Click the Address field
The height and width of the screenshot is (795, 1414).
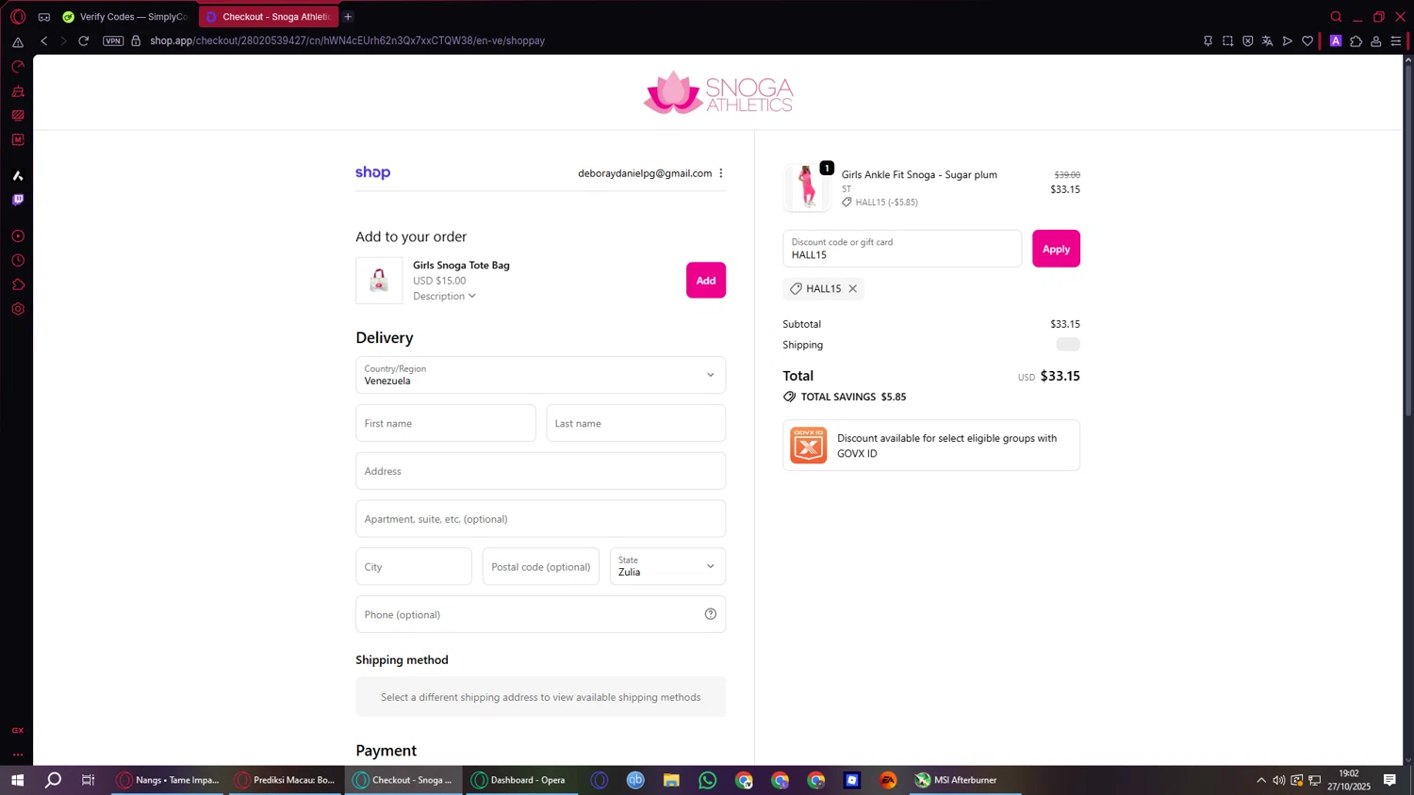pos(541,471)
